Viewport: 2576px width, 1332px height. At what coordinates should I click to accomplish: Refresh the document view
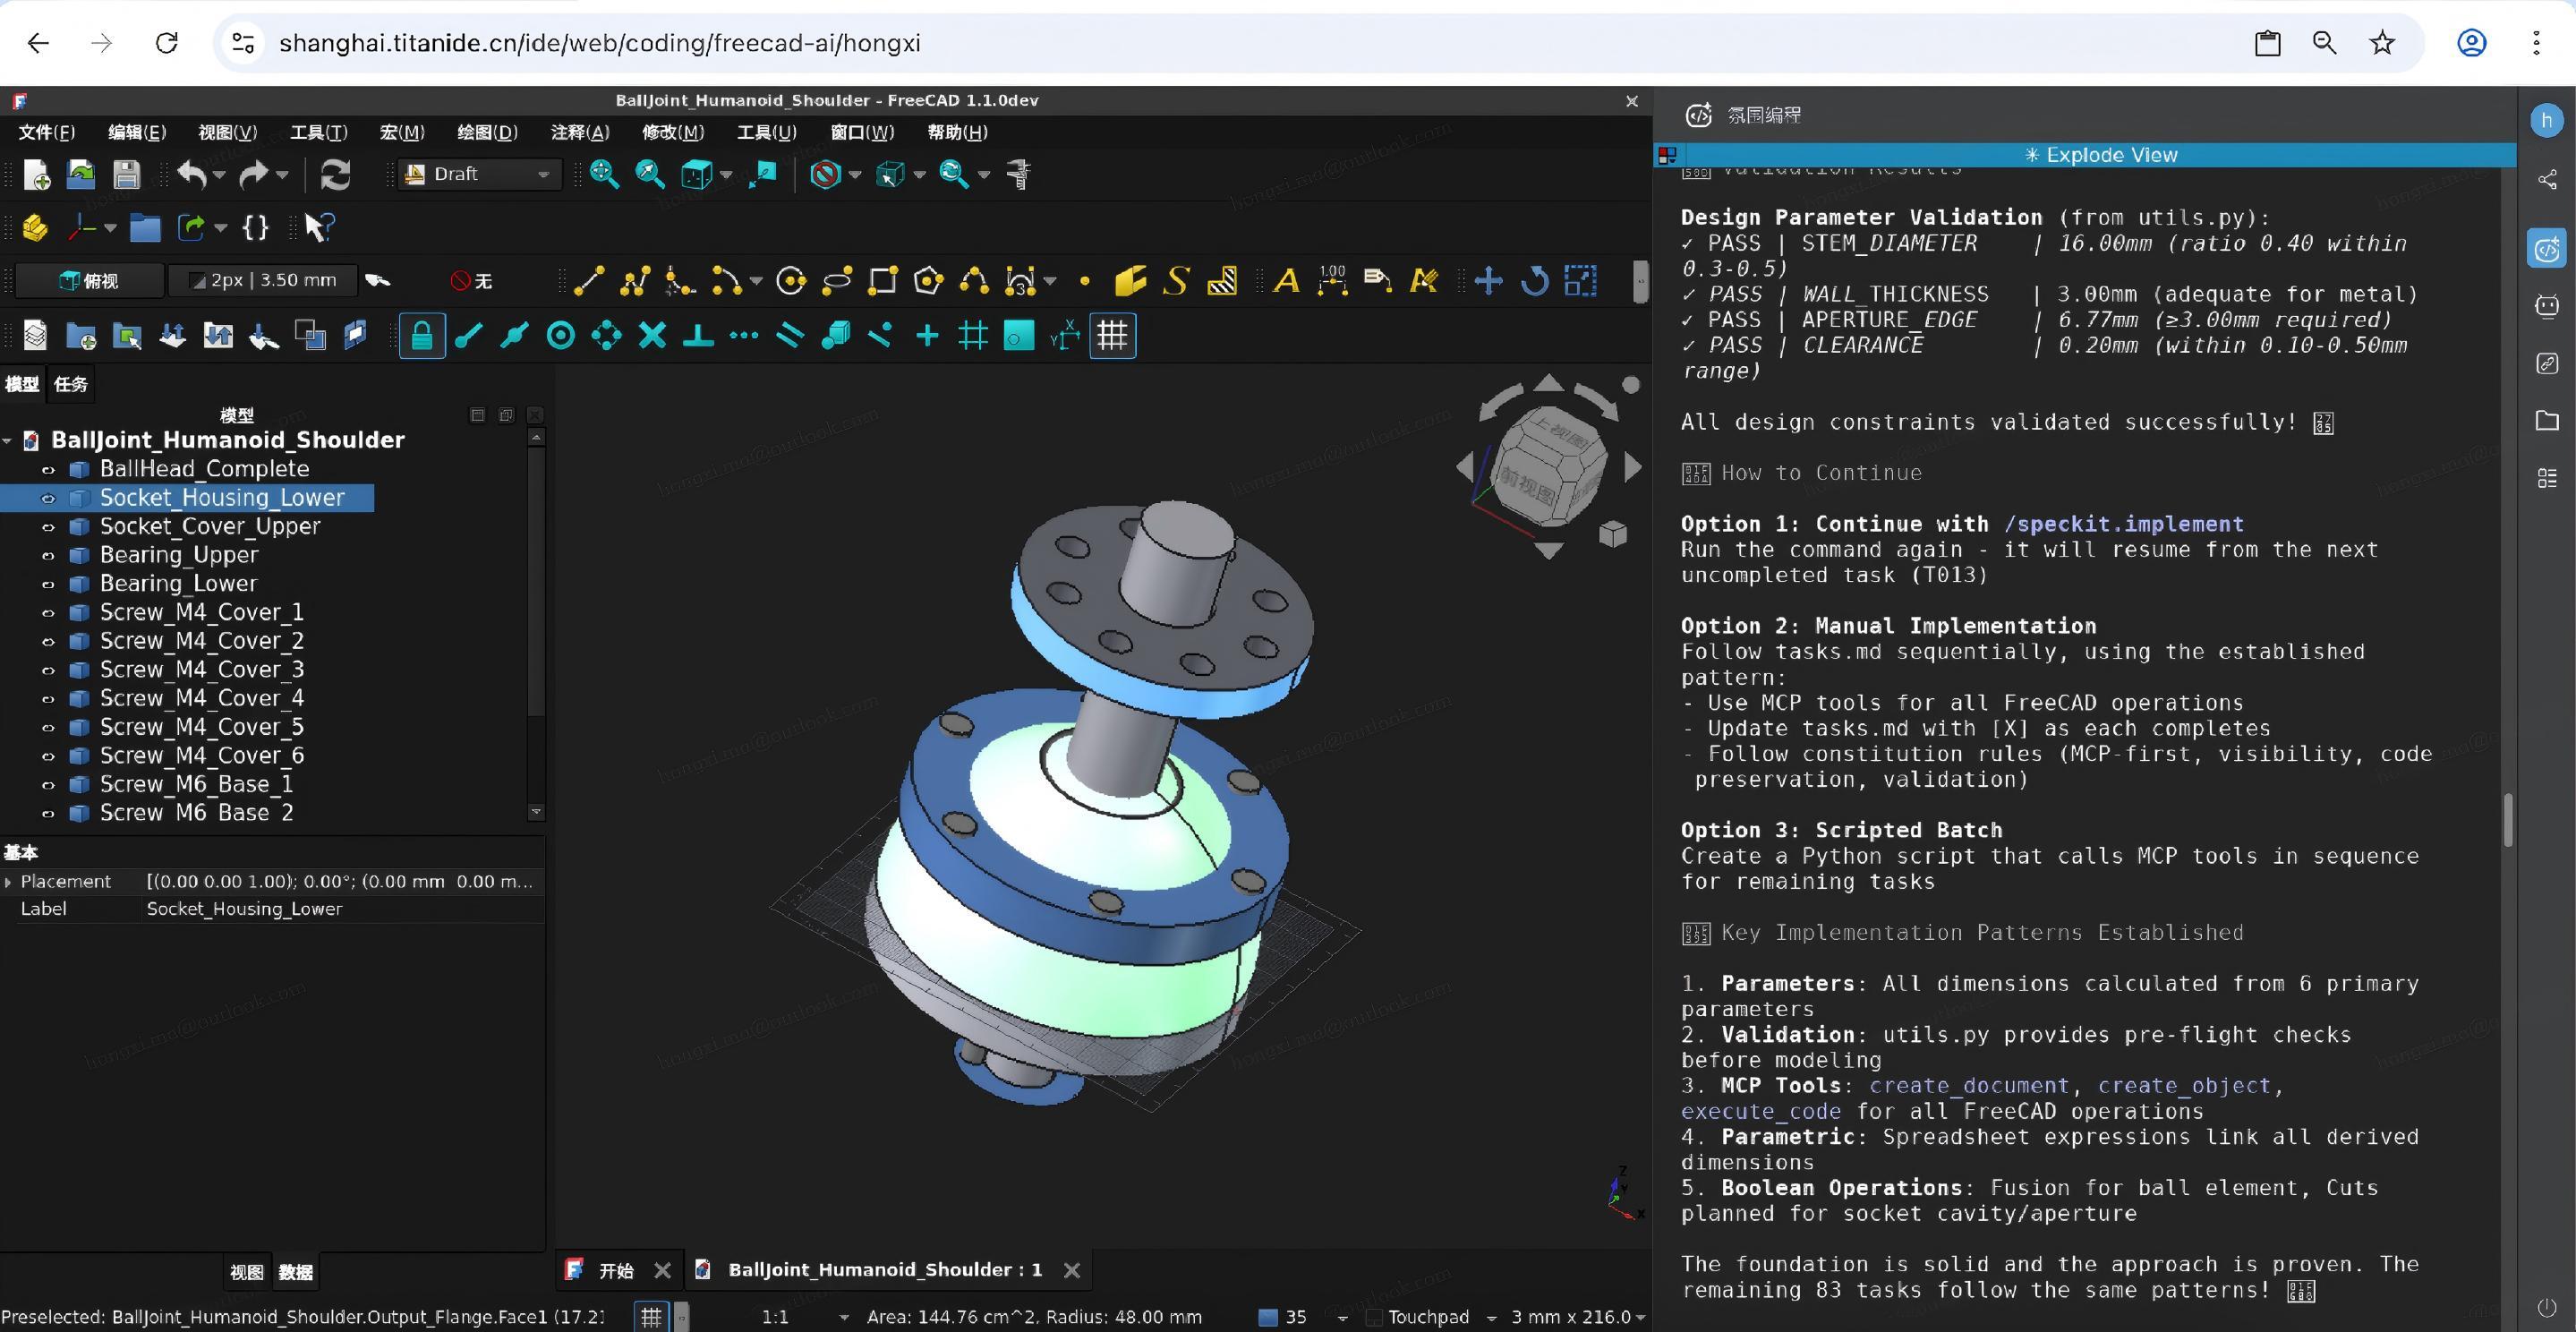point(335,174)
